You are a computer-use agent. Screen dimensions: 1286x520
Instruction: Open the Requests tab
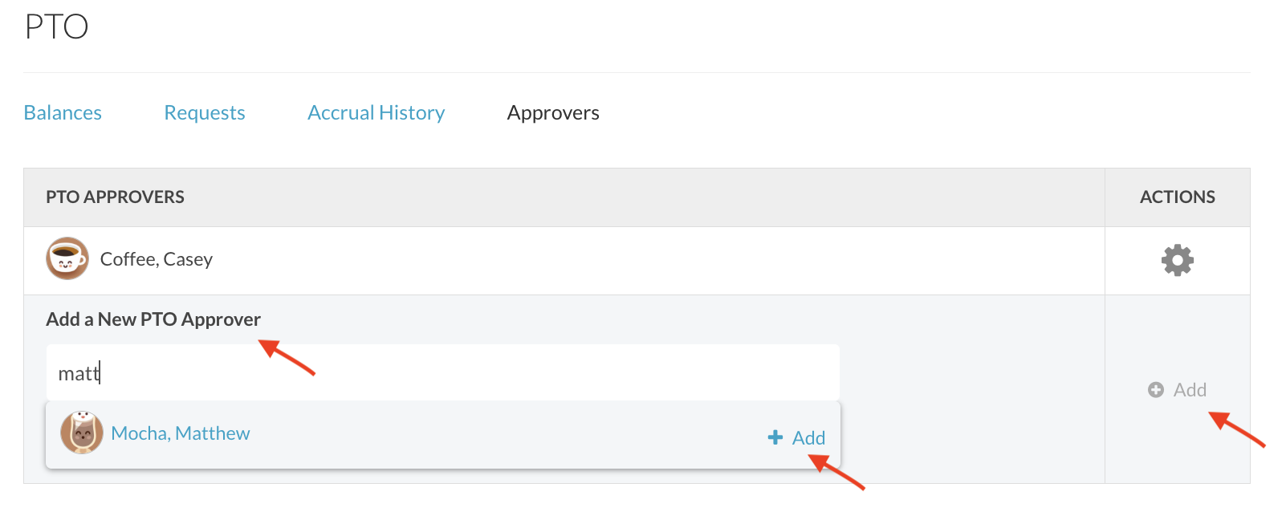(x=205, y=113)
